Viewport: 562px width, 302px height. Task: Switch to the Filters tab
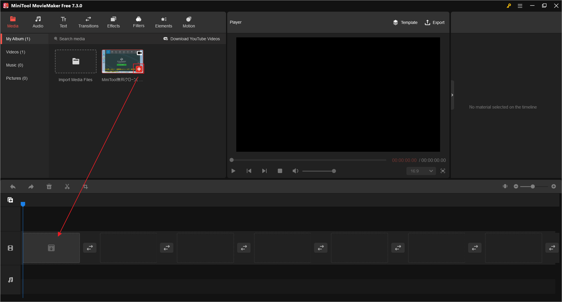coord(139,22)
